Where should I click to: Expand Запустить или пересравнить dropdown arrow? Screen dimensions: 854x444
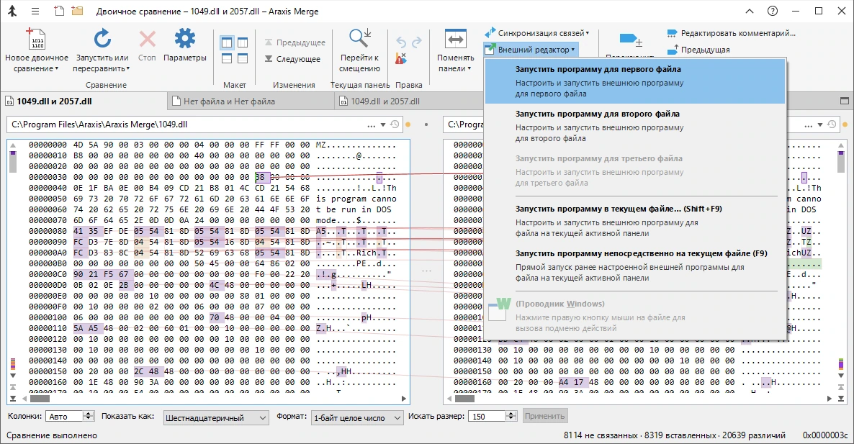coord(128,69)
